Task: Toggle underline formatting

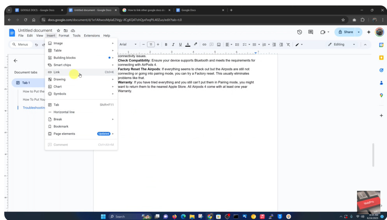Action: (x=180, y=44)
